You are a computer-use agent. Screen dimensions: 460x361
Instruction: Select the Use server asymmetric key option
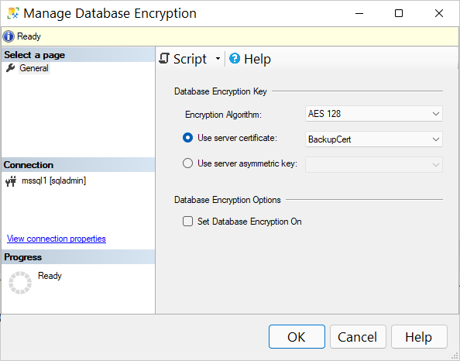187,163
